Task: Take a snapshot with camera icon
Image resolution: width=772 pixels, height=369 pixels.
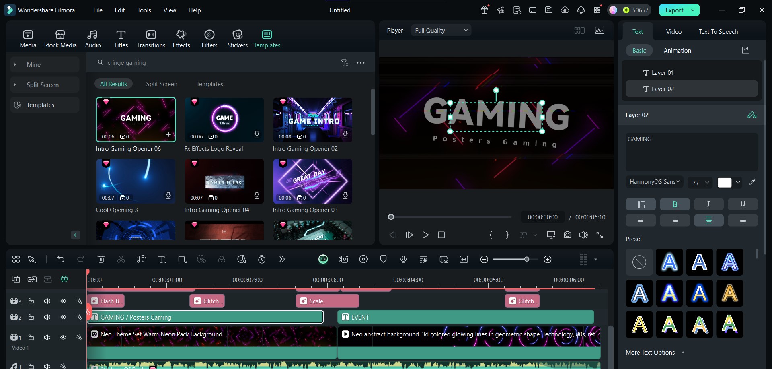Action: pos(567,235)
